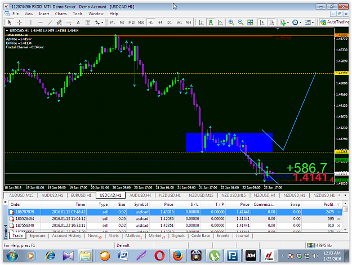The image size is (352, 265).
Task: Switch to NZDUSD,H4 chart tab
Action: [x=265, y=195]
